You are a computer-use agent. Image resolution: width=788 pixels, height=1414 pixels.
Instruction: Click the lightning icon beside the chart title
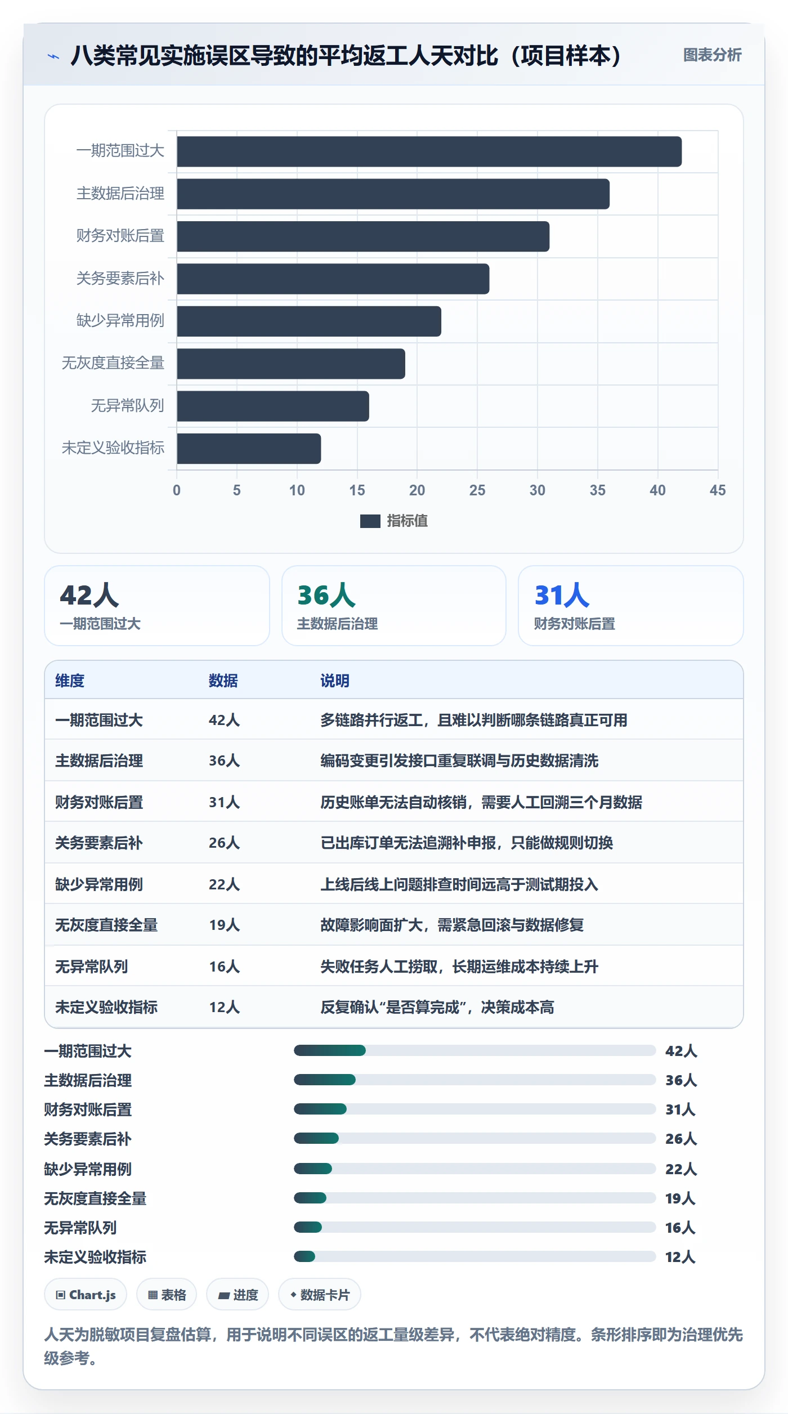tap(53, 56)
